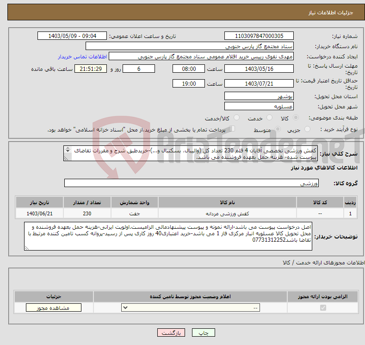Viewport: 365px width, 345px height.
Task: Click the delivery province field بوشهر
Action: click(259, 96)
